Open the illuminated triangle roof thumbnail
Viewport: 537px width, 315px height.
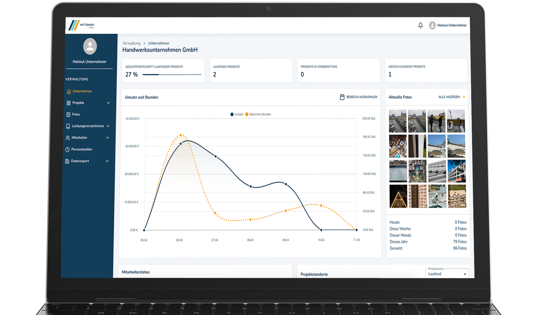pos(398,196)
